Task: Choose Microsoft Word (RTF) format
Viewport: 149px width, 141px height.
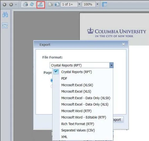Action: click(83, 111)
